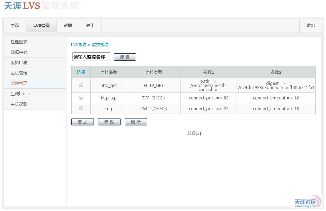This screenshot has width=326, height=211.
Task: Click the 天涯社区 logo icon
Action: [308, 202]
